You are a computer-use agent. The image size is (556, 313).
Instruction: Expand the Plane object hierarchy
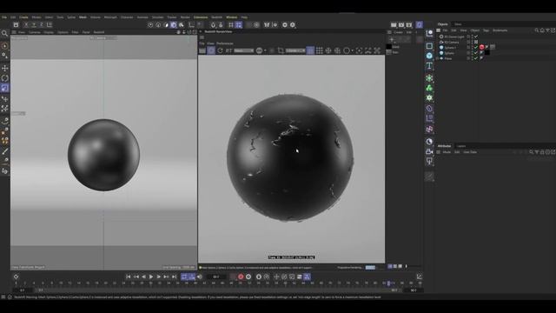438,58
